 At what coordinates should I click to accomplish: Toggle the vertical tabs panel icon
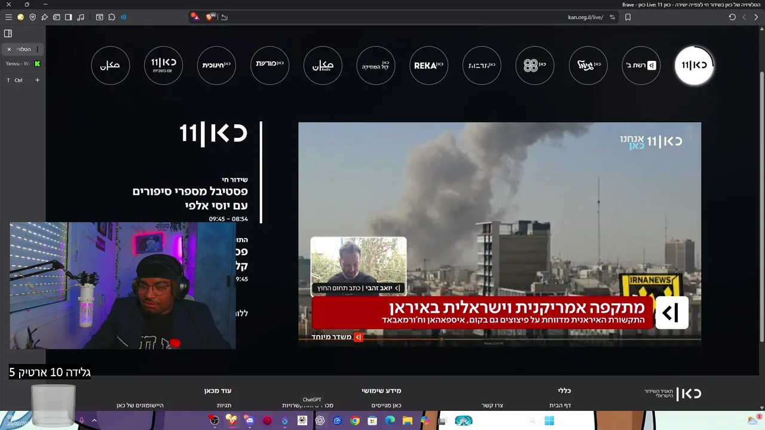8,33
